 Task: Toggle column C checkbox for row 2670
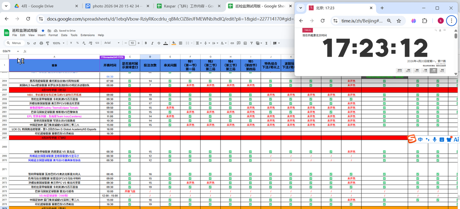pos(130,160)
